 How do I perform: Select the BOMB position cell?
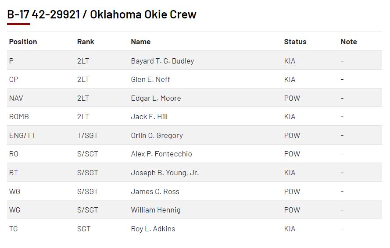point(19,117)
